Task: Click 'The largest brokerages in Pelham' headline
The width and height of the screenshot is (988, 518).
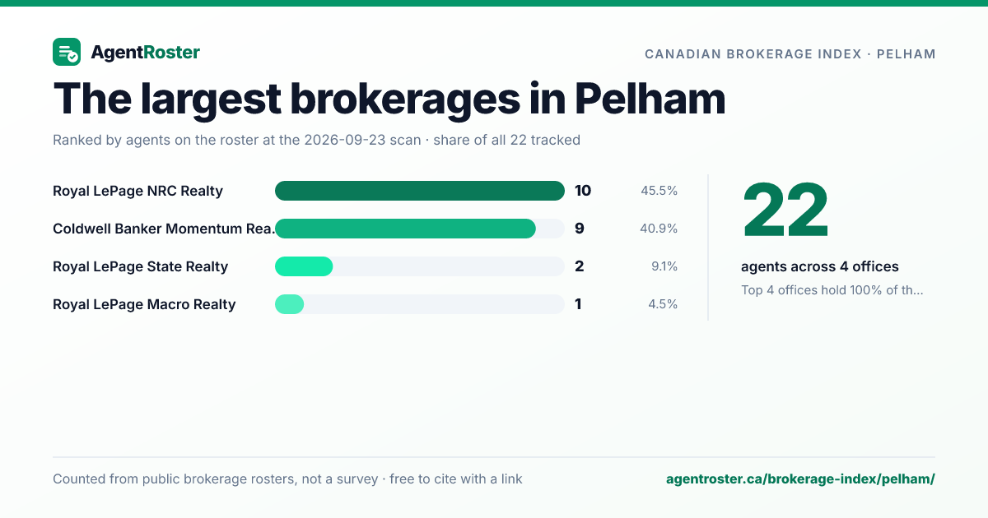Action: (389, 99)
